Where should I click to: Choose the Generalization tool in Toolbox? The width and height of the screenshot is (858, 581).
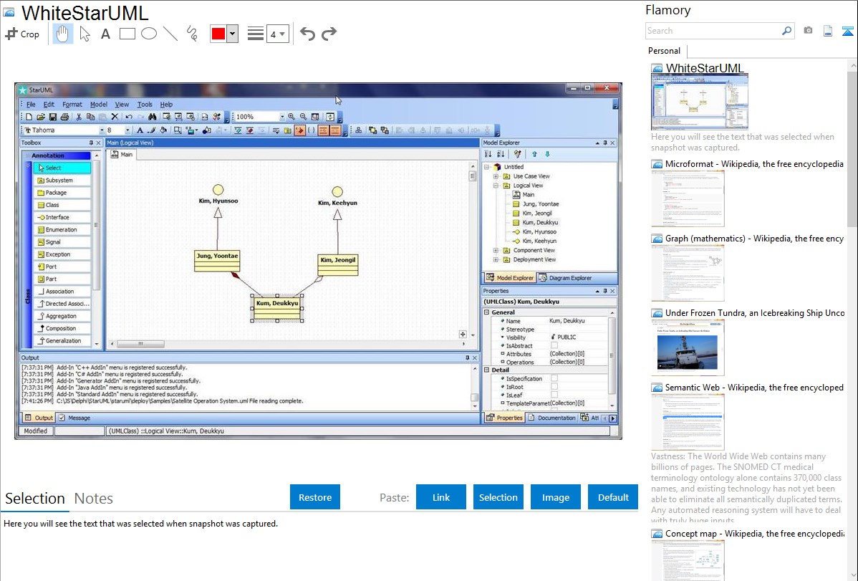[62, 340]
